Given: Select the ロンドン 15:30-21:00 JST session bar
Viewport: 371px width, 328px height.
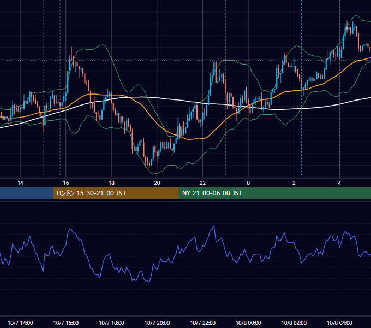Looking at the screenshot, I should click(116, 193).
